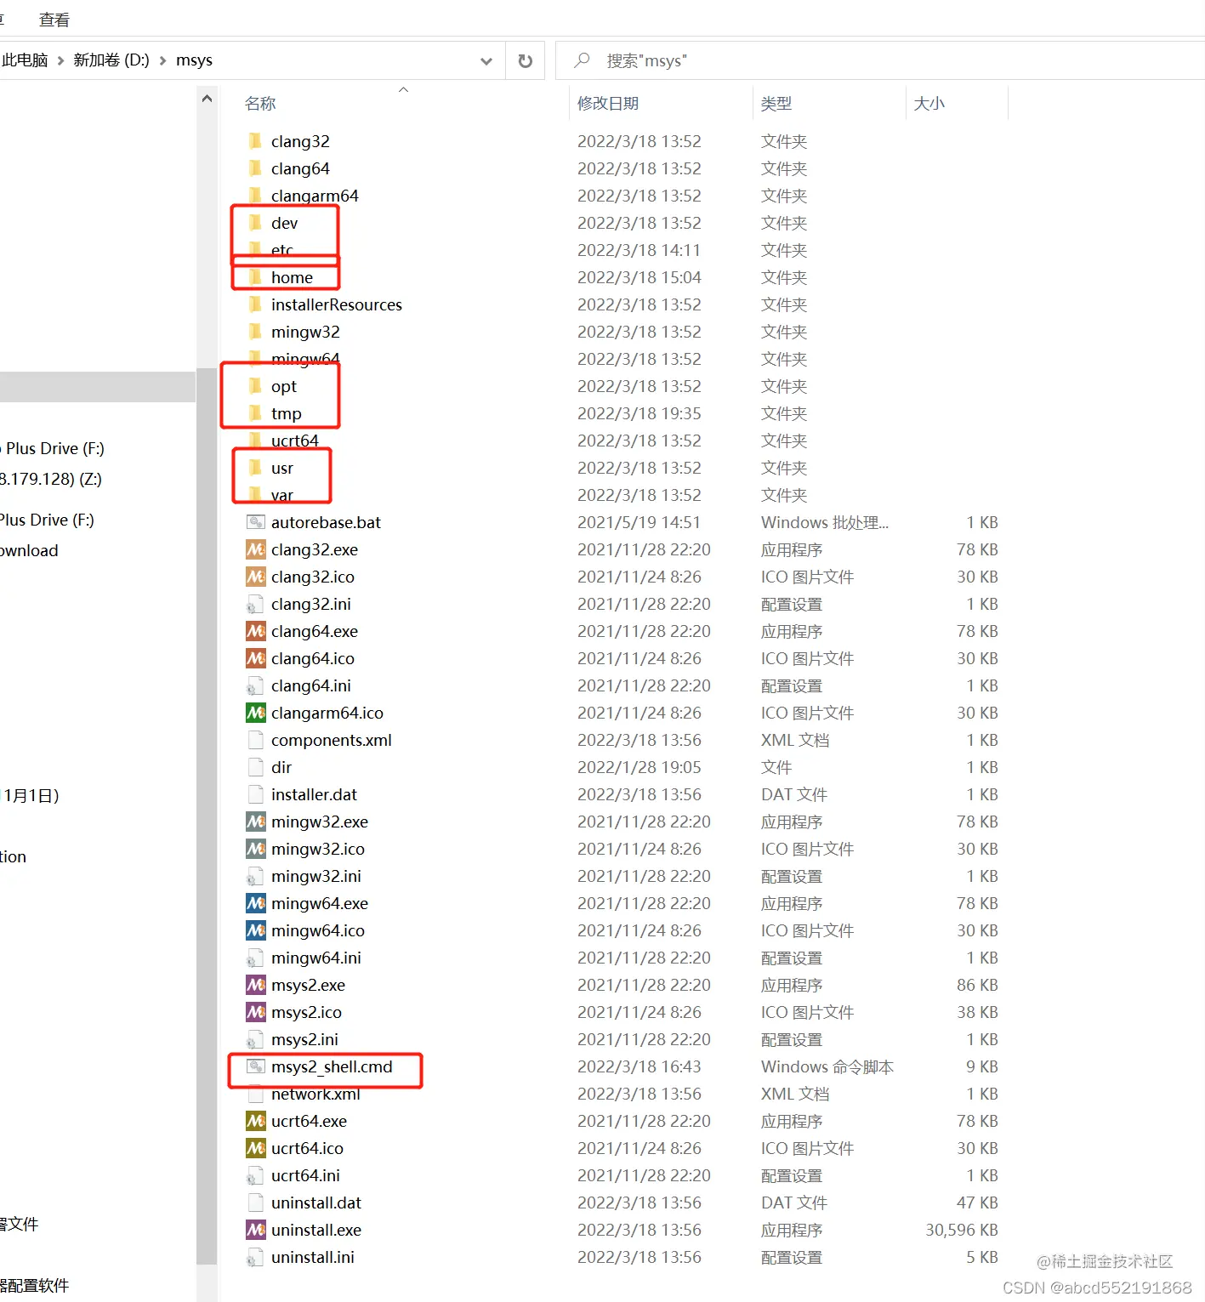Select the clang64.ico file name

(313, 658)
